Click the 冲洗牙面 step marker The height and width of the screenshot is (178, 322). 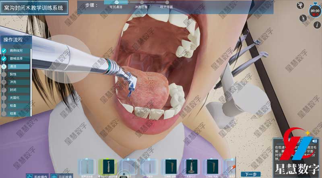coord(142,2)
